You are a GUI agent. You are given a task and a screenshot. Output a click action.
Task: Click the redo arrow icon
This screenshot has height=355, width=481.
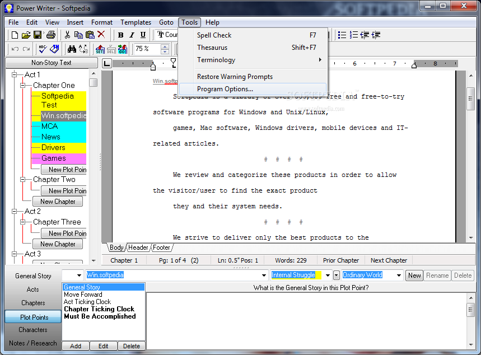(26, 49)
